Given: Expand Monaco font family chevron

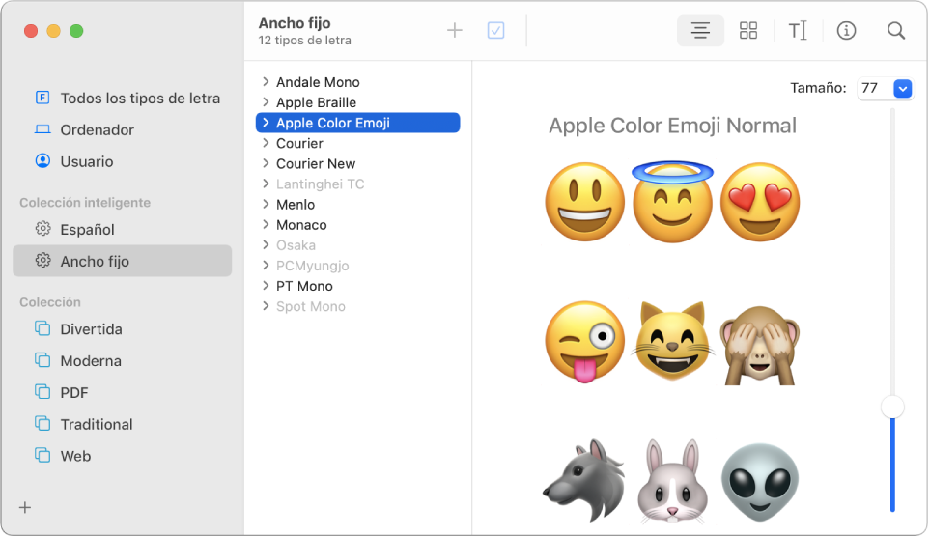Looking at the screenshot, I should [266, 224].
